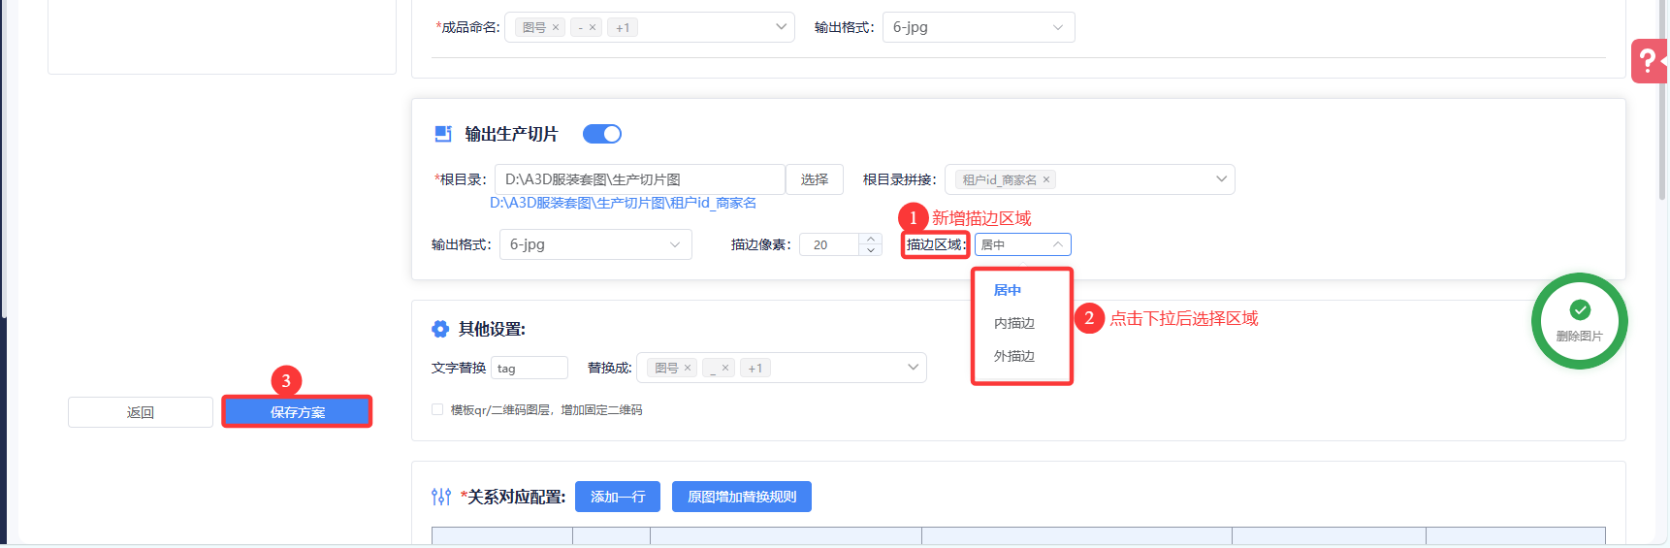1670x548 pixels.
Task: Click the 原图增加替换规则 button
Action: click(x=742, y=497)
